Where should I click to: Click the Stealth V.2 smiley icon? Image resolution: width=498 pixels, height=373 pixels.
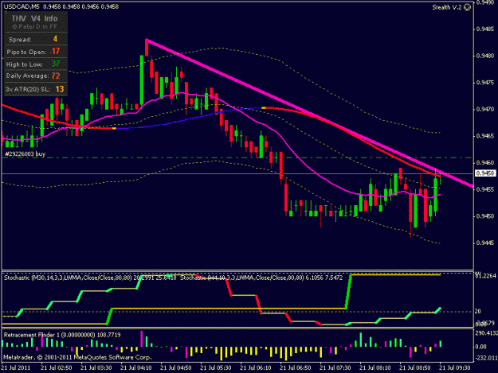pos(467,7)
